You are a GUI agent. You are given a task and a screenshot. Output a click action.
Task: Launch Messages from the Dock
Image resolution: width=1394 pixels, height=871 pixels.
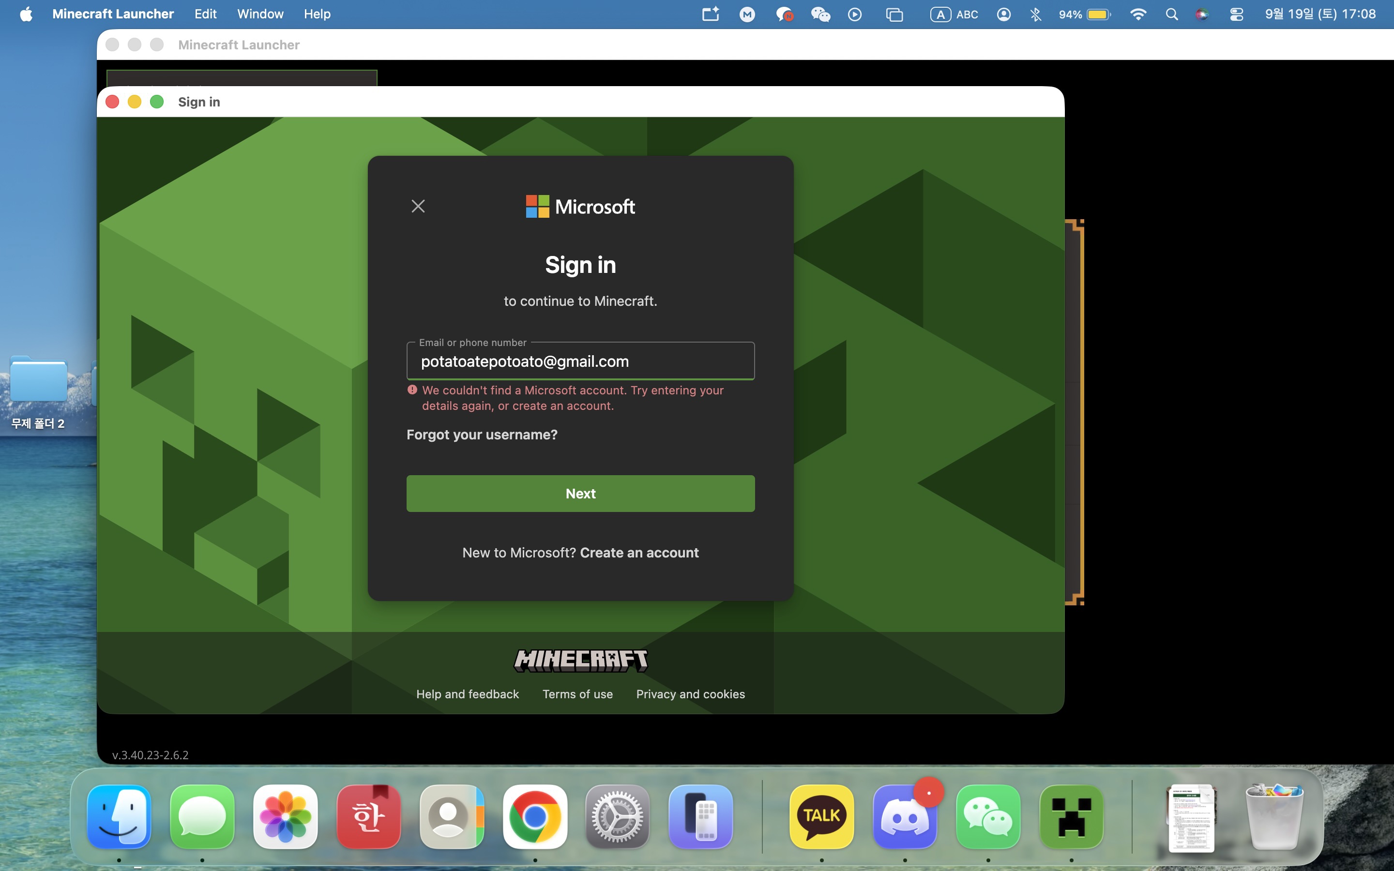coord(202,816)
